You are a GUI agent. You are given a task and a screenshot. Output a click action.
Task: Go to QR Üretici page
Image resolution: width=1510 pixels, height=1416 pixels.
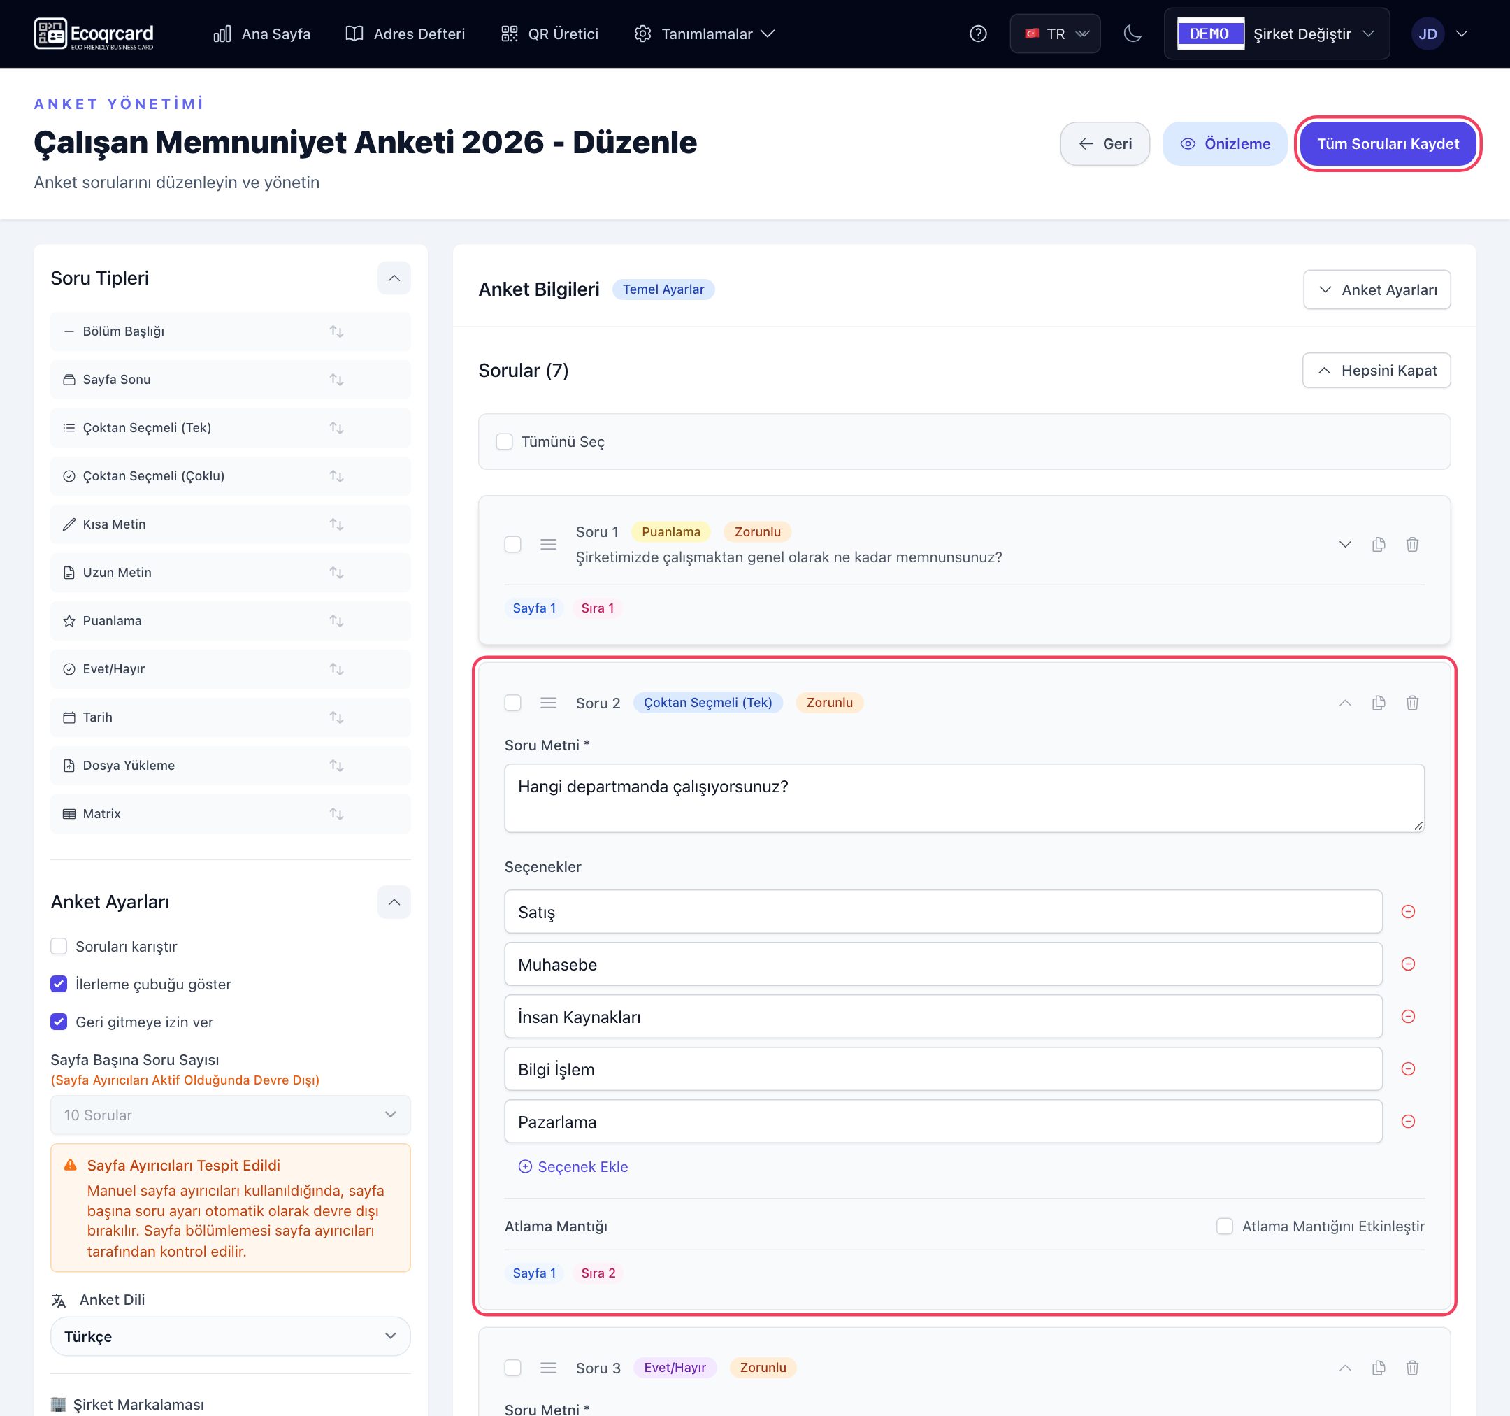click(x=550, y=34)
